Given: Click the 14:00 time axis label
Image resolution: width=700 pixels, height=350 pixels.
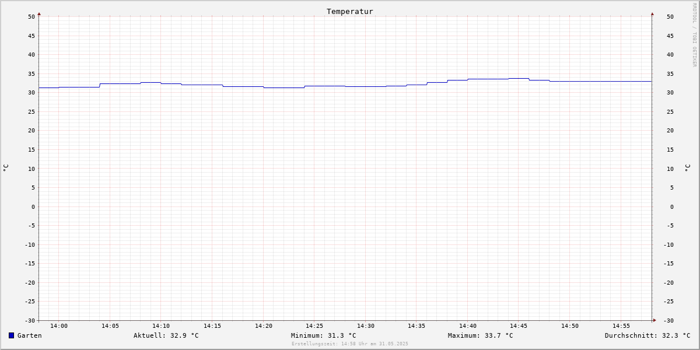Looking at the screenshot, I should pyautogui.click(x=59, y=325).
